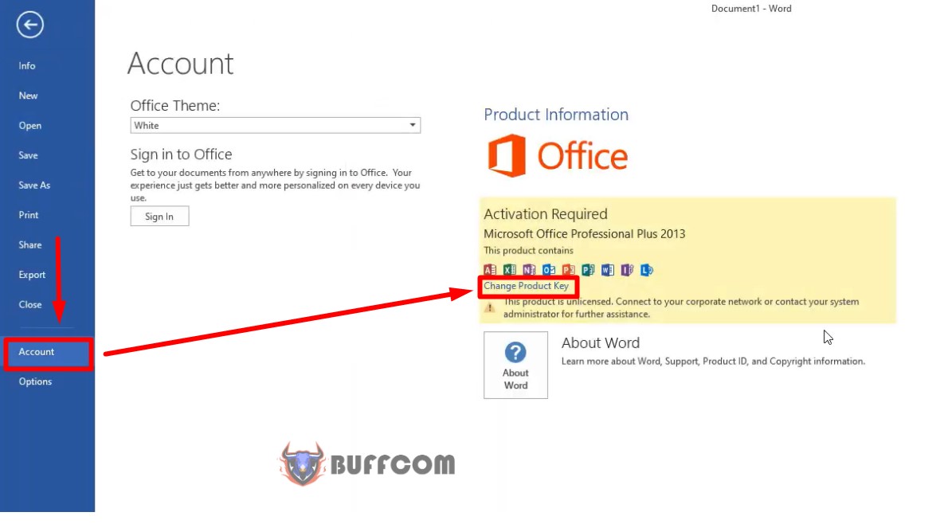Click the orange Office logo
Image resolution: width=940 pixels, height=524 pixels.
(558, 156)
